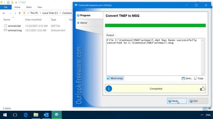
Task: Expand chevron after This PC in breadcrumb
Action: (40, 13)
